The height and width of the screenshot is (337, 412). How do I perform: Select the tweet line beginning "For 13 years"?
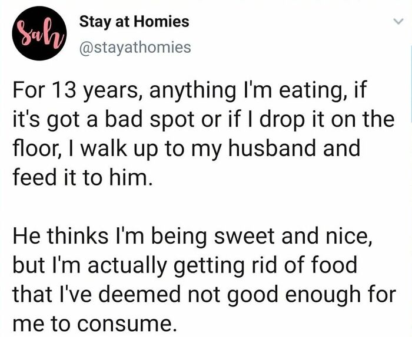pos(189,90)
